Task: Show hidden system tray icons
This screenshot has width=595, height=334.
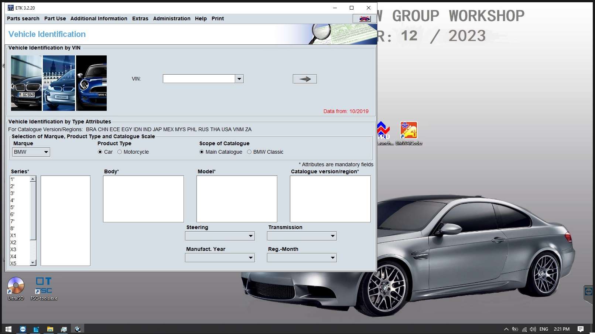Action: [506, 329]
